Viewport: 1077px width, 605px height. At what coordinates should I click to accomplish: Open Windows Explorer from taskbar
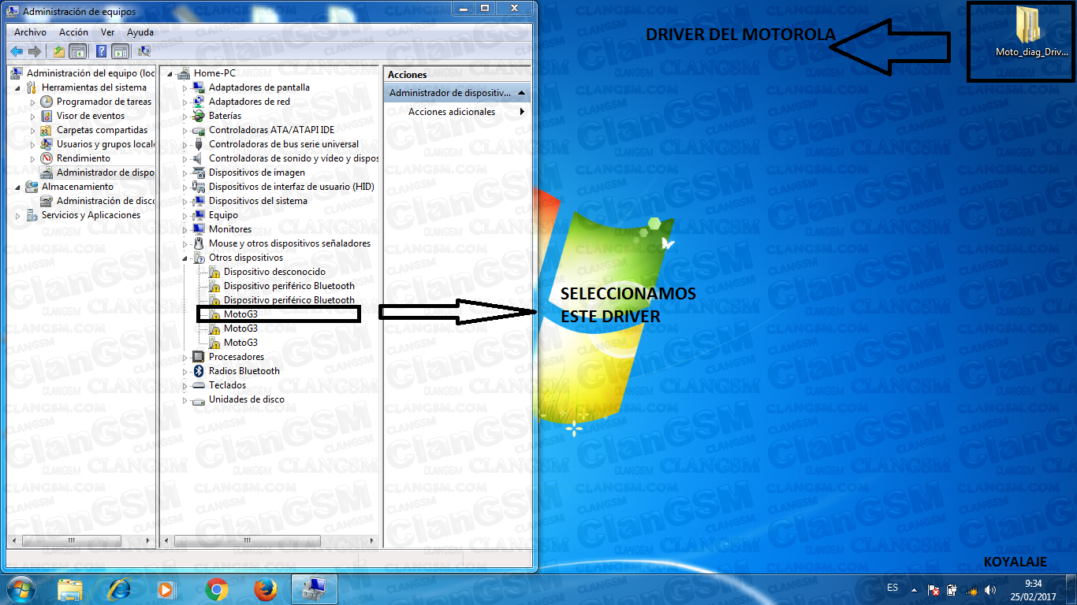(70, 589)
